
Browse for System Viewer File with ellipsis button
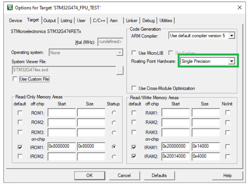point(120,71)
